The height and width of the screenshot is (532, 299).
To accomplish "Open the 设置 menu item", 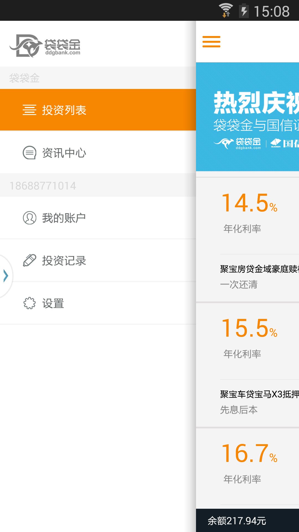I will coord(98,303).
